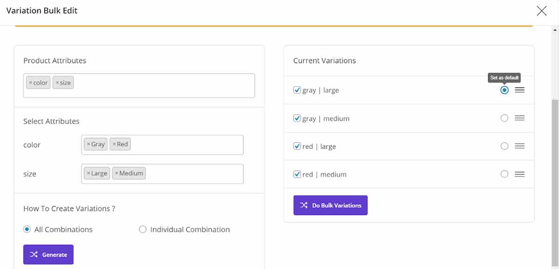The width and height of the screenshot is (559, 269).
Task: Remove the Gray color value tag
Action: click(x=89, y=145)
